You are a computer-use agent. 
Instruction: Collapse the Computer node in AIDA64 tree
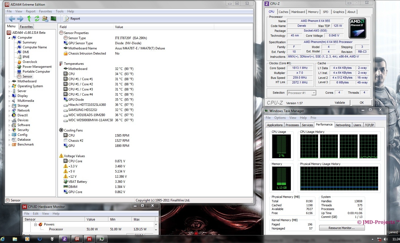coord(9,38)
